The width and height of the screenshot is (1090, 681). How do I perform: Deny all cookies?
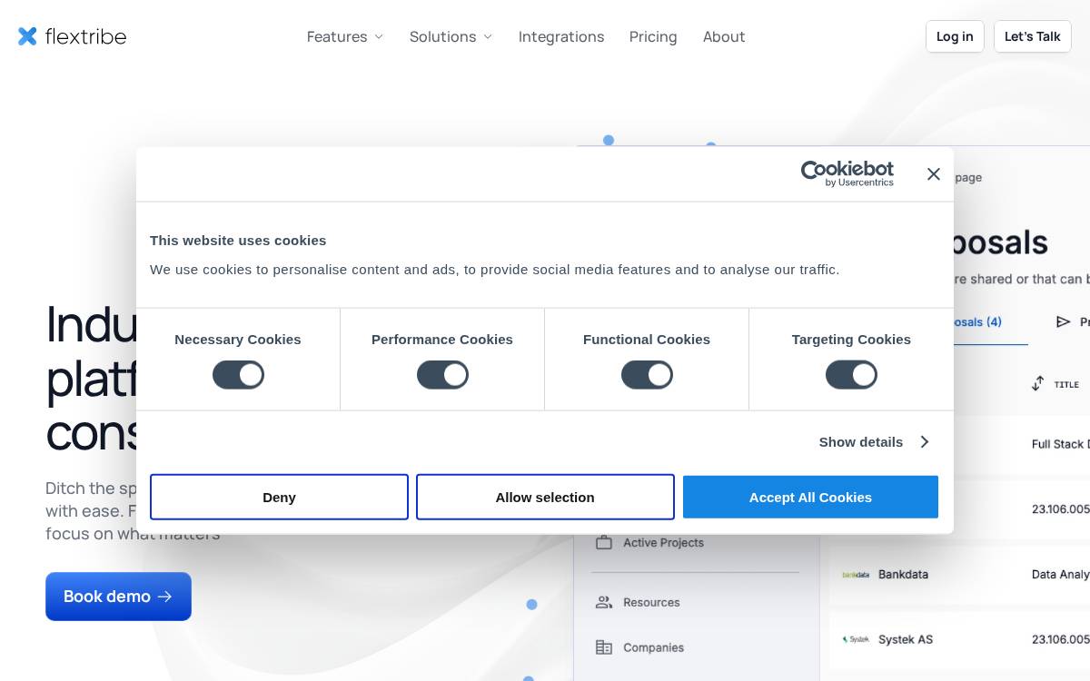279,497
